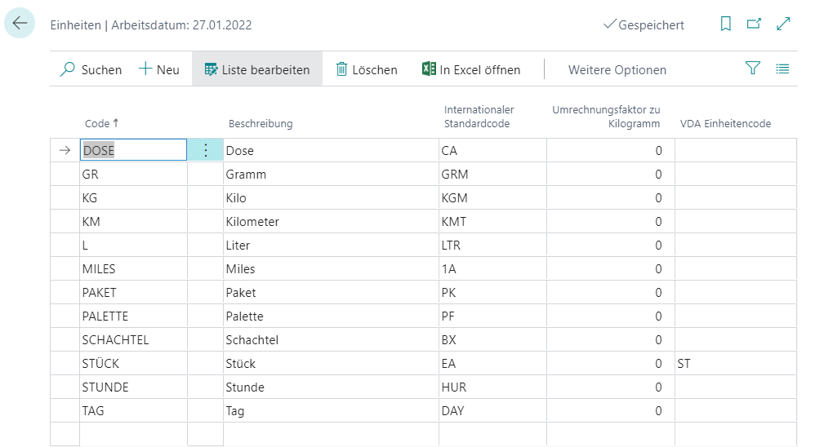Open the Beschreibung column header menu

click(x=260, y=123)
